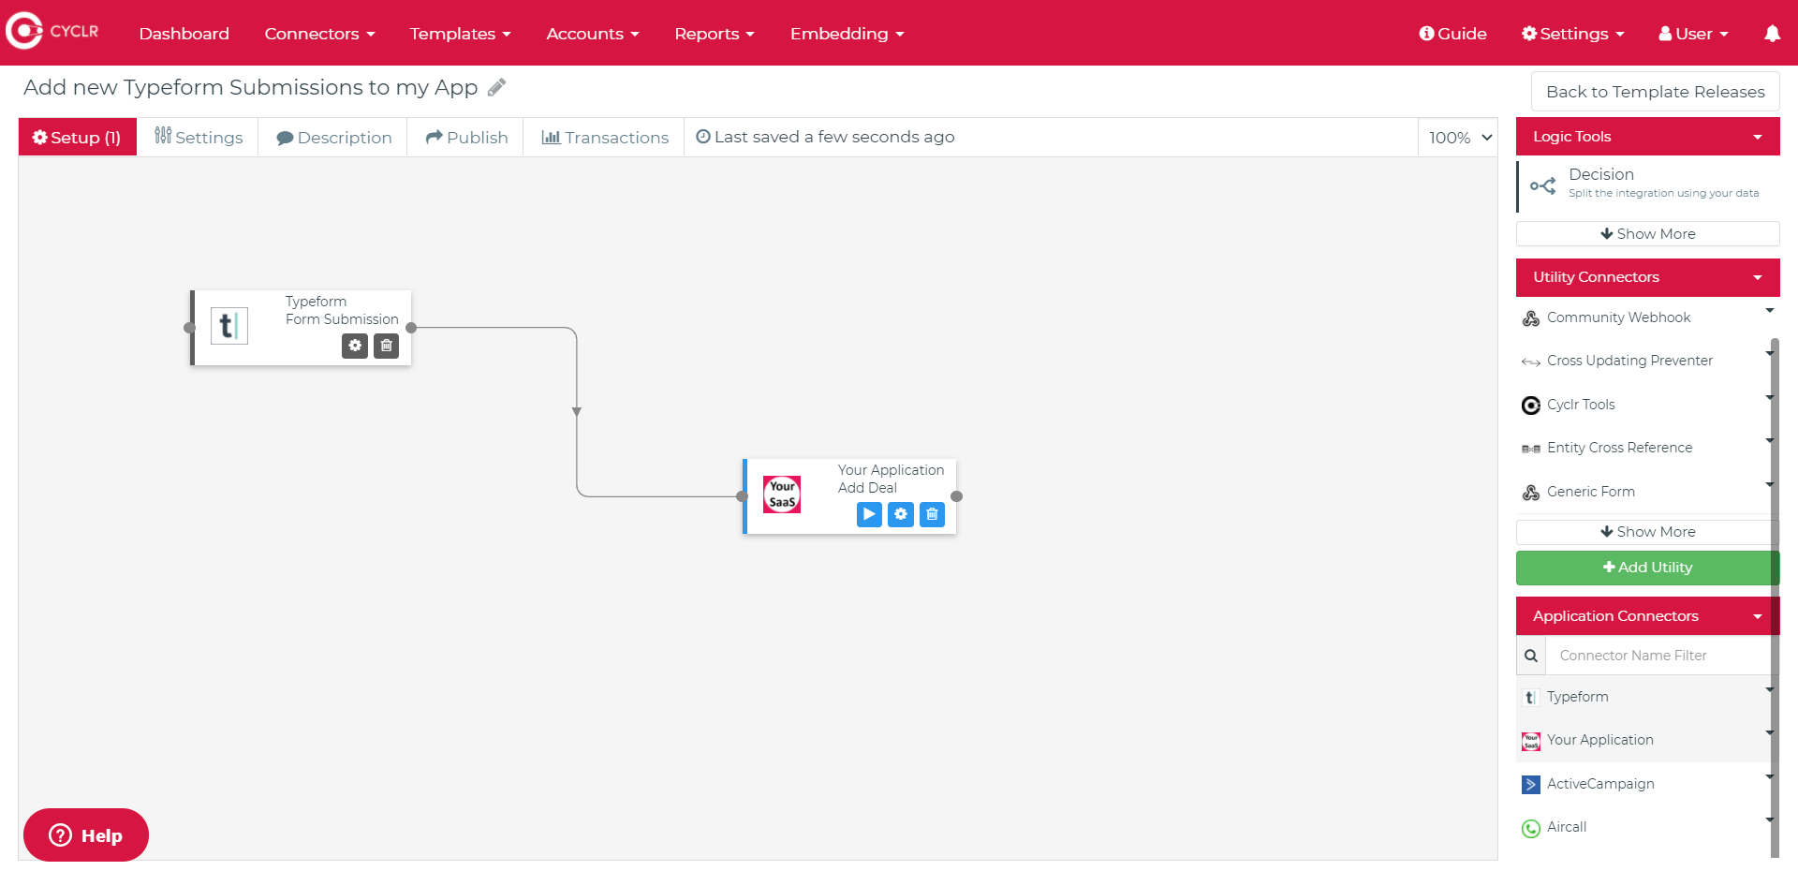Edit template name with pencil icon
1798x871 pixels.
(497, 87)
